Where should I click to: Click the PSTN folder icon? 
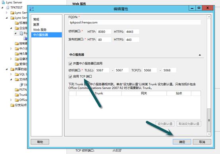pos(17,90)
